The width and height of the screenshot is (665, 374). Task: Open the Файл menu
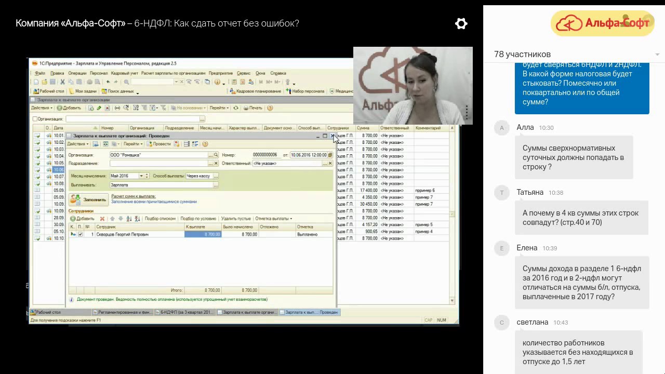(x=40, y=73)
